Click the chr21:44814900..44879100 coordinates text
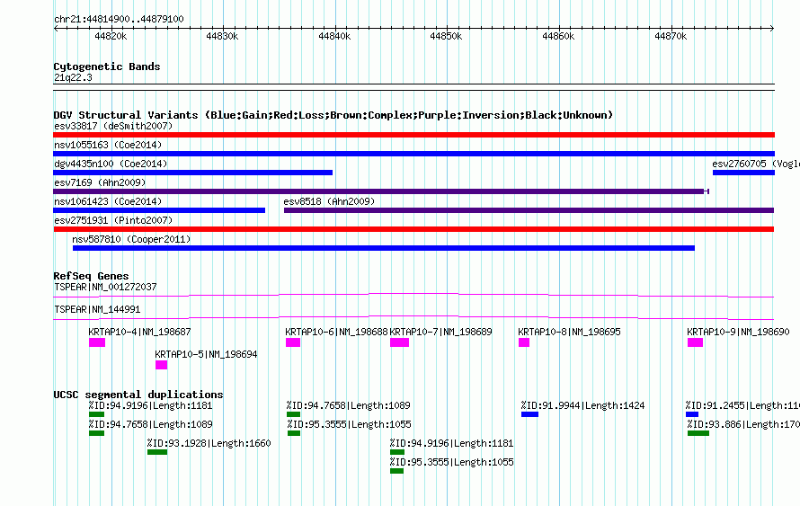 (x=119, y=19)
